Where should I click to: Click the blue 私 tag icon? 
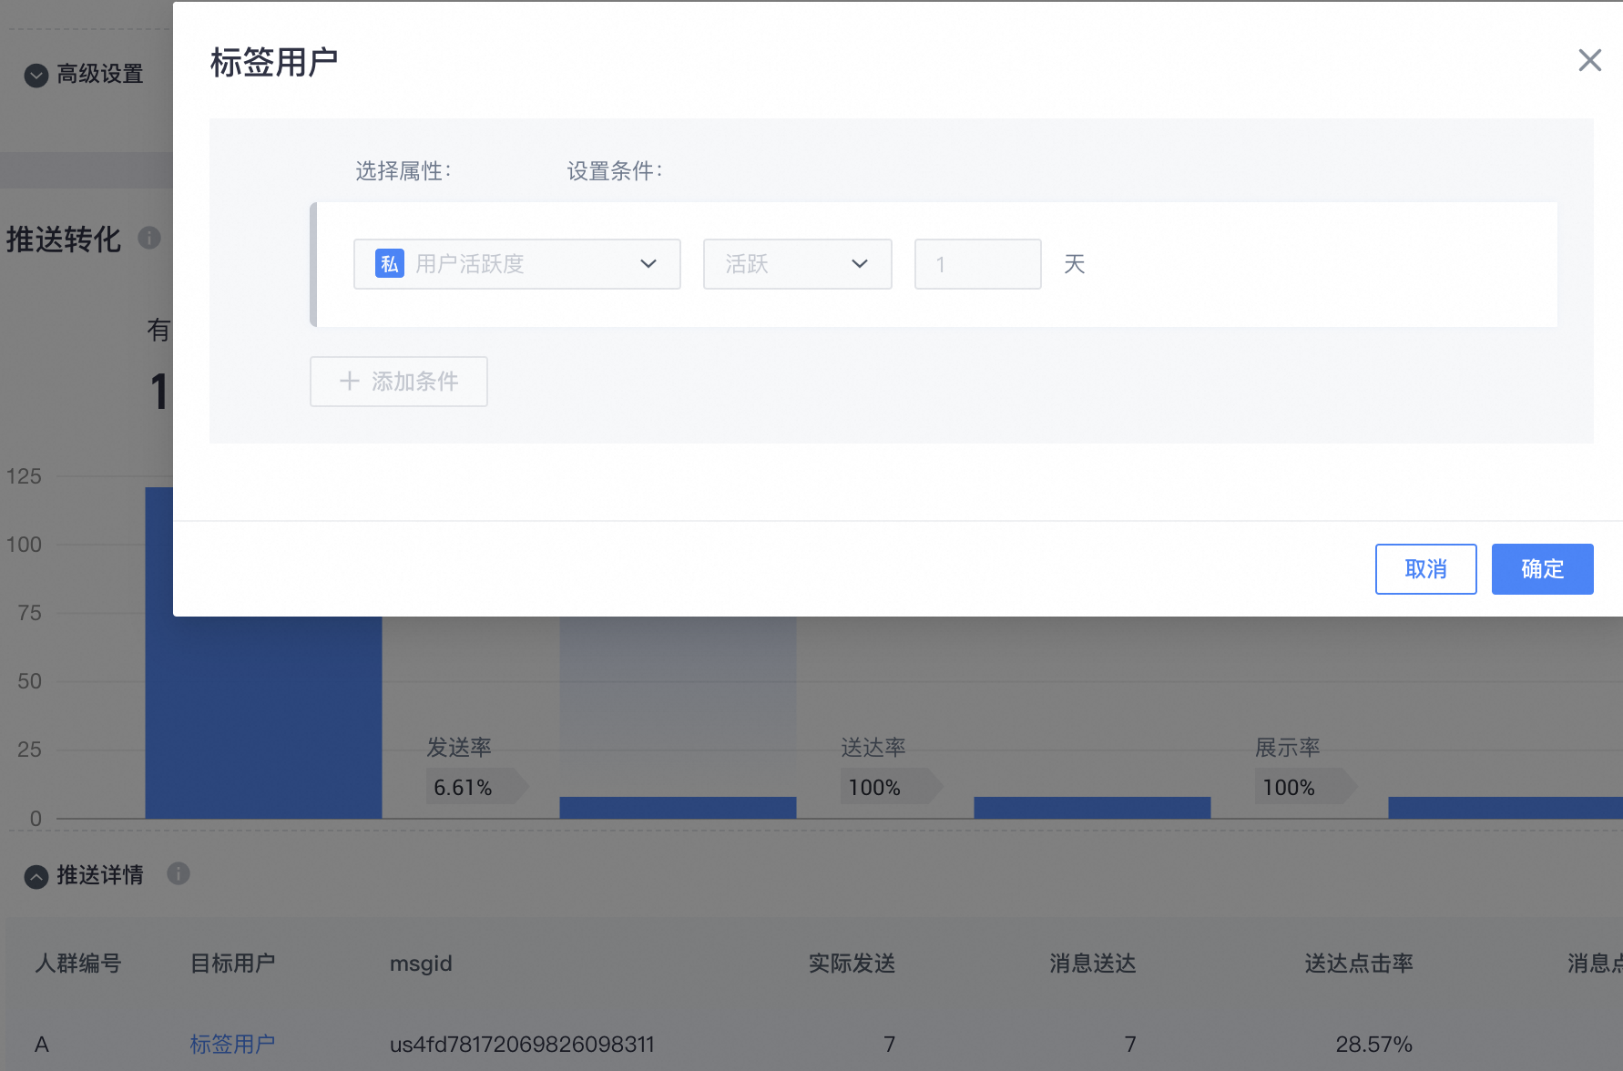390,264
